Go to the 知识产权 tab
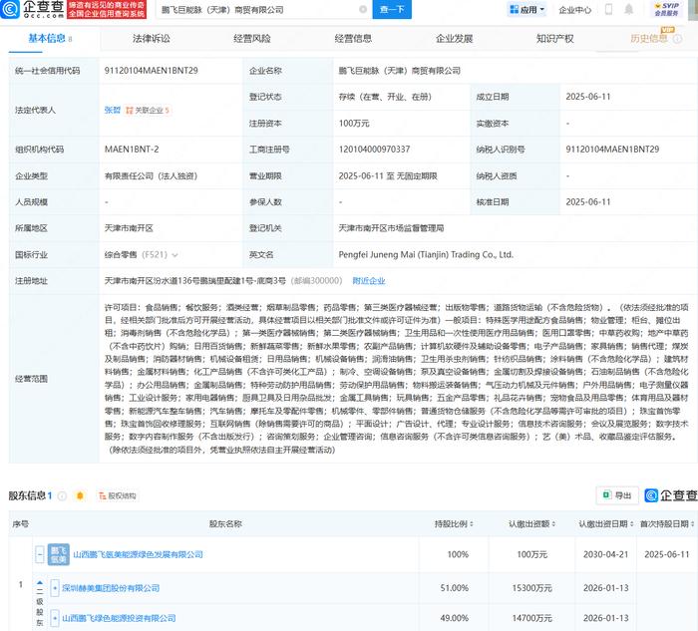The image size is (698, 631). click(555, 39)
